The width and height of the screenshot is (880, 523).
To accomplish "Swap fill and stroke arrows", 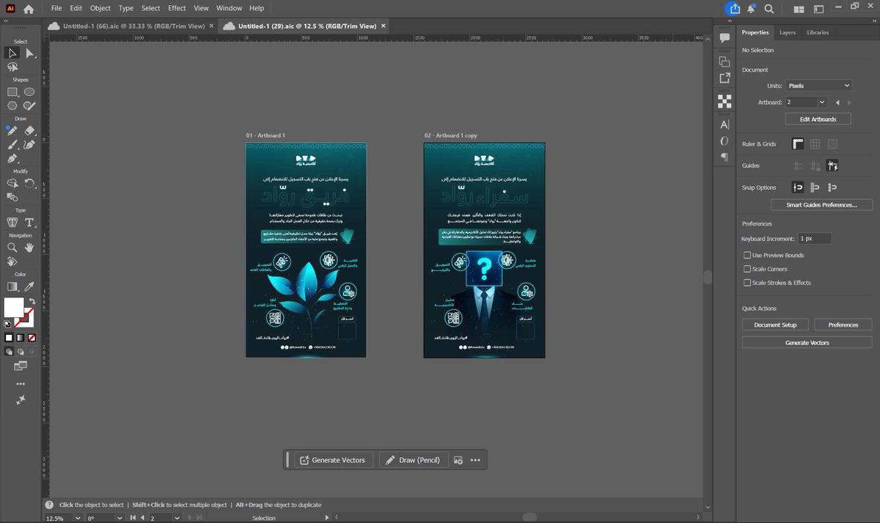I will [32, 302].
